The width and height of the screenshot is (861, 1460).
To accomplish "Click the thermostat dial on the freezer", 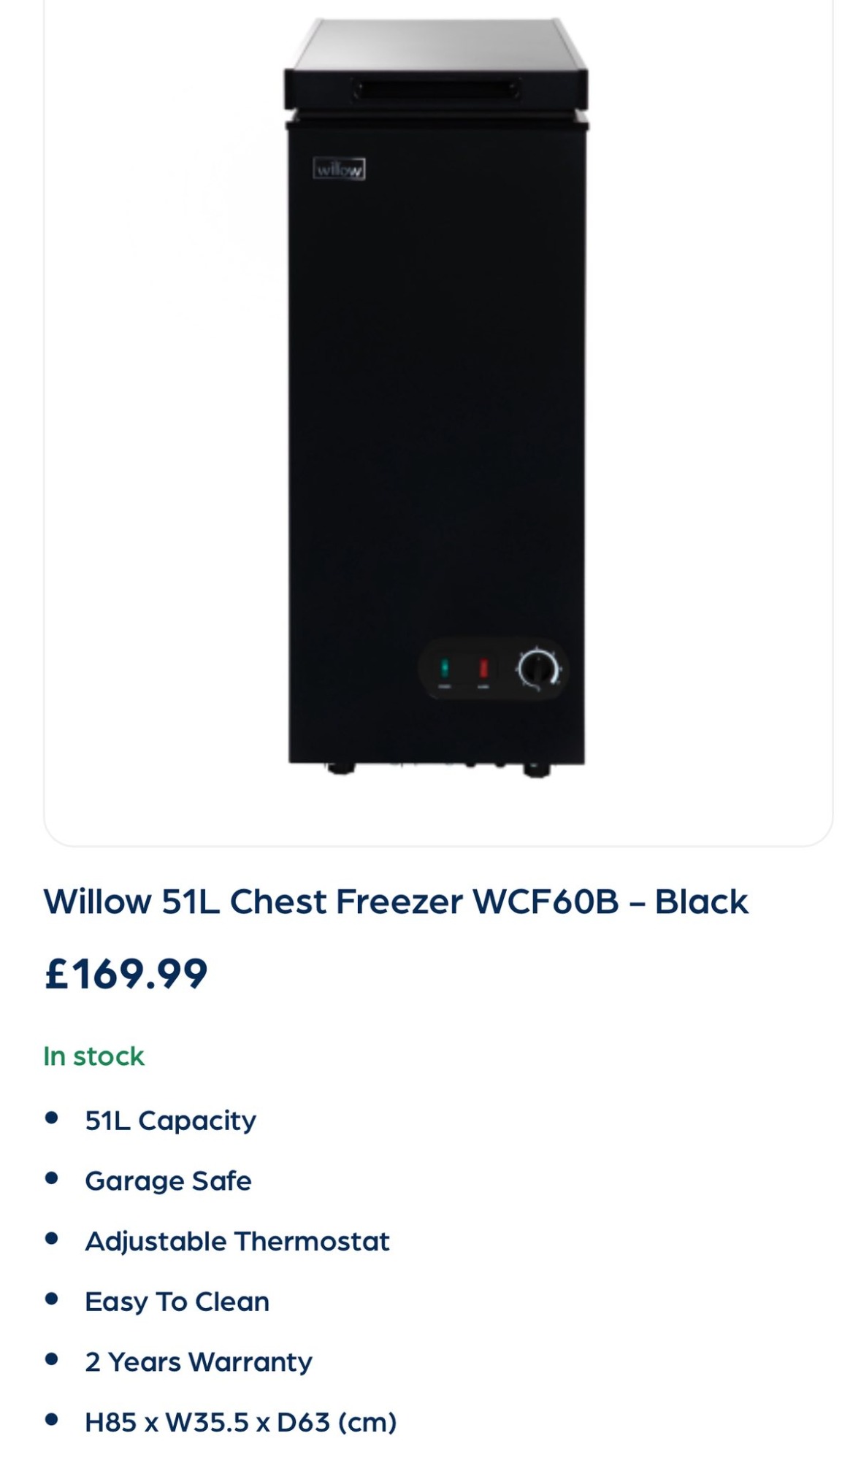I will 538,669.
